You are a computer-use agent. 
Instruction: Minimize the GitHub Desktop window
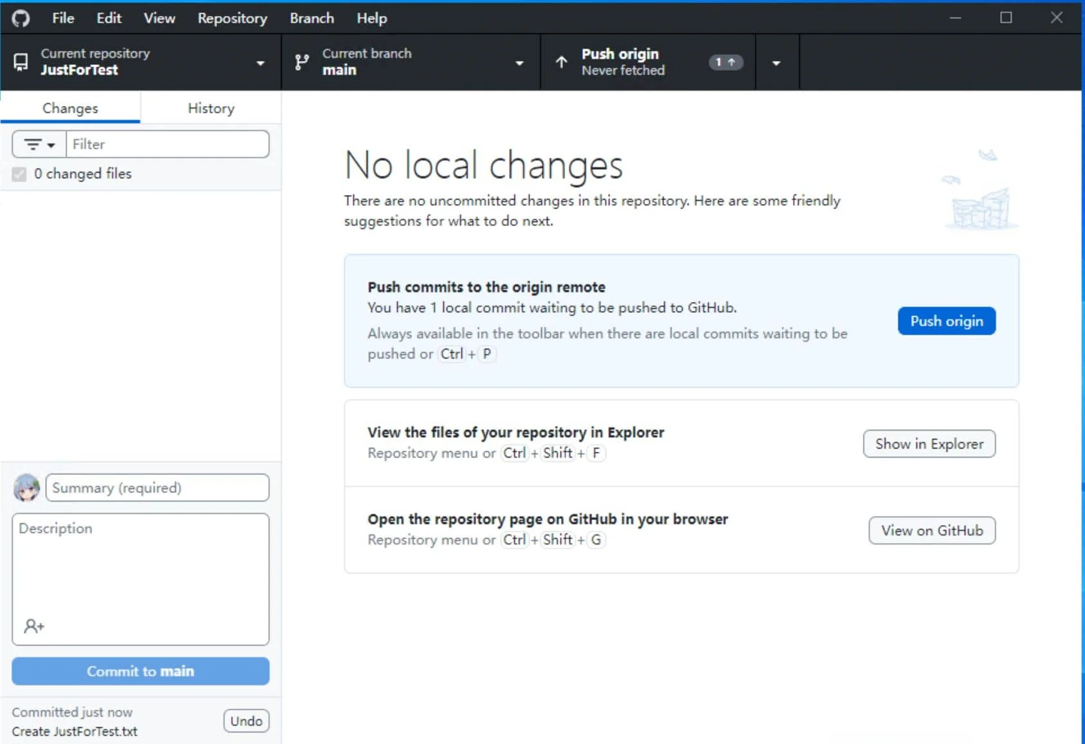point(955,18)
